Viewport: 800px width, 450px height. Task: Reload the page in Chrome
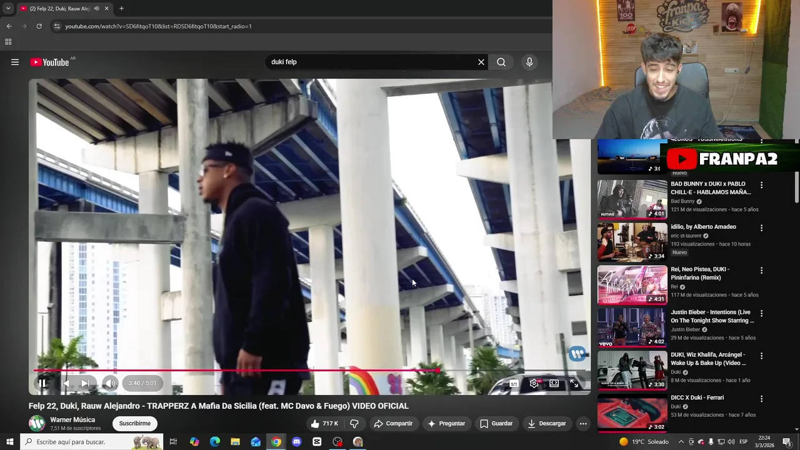point(39,26)
